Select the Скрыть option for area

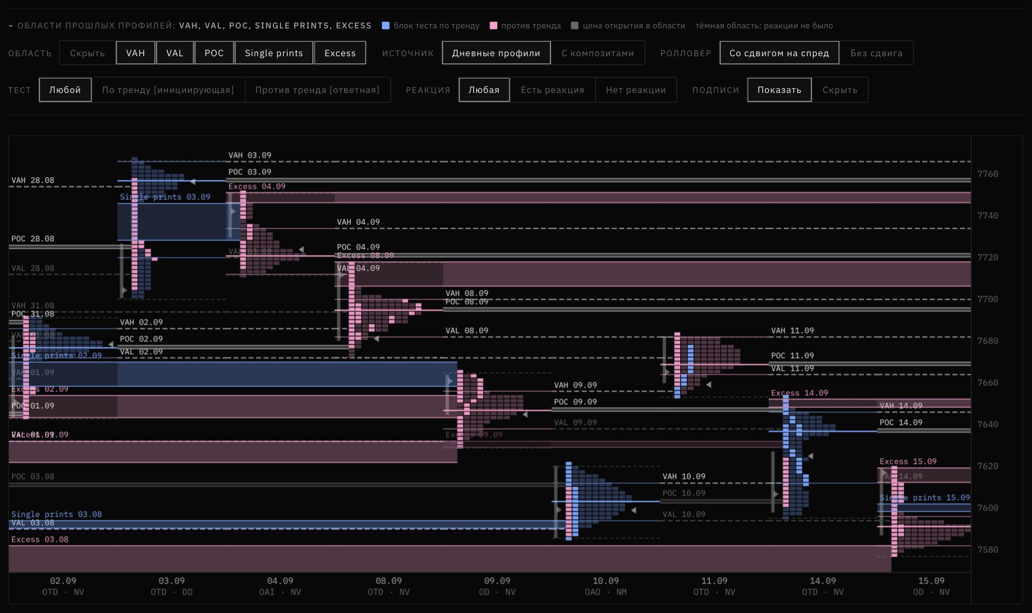(x=88, y=53)
